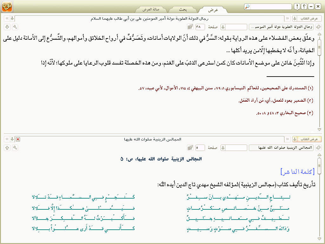Click the pages layout icon in upper pane
325x244 pixels.
coord(190,27)
